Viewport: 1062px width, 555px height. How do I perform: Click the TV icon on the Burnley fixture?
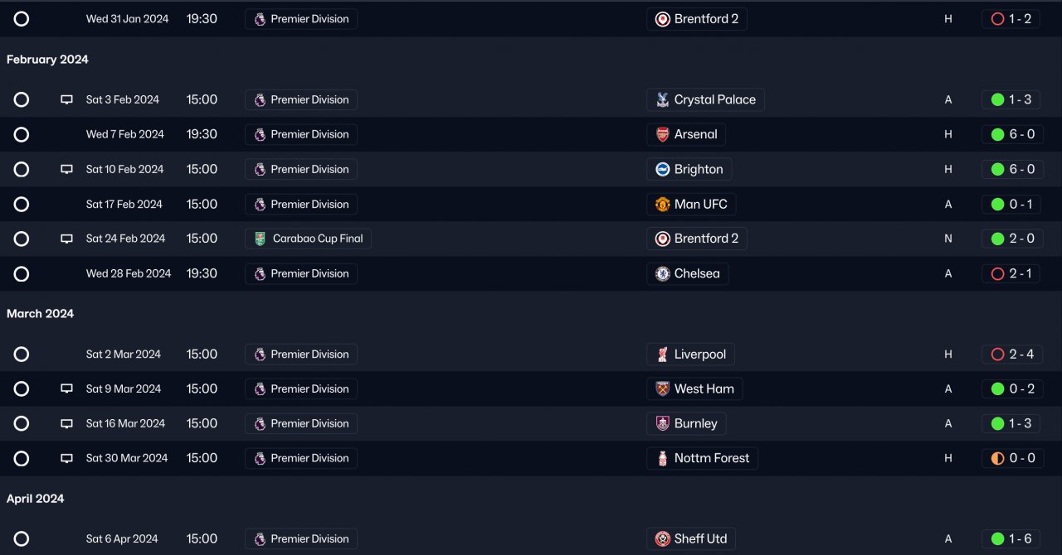(x=67, y=424)
